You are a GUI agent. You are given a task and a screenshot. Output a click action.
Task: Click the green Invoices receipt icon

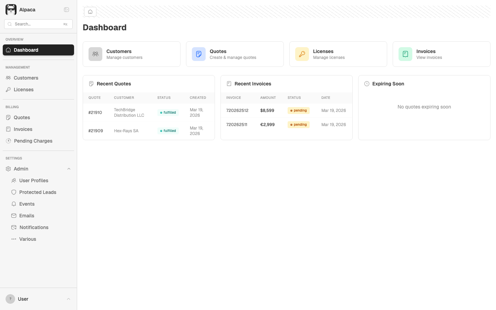point(405,54)
